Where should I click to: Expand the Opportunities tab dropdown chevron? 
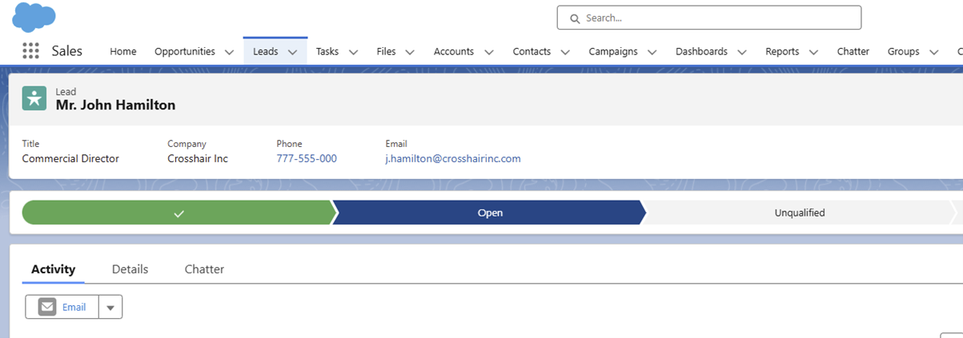[x=229, y=52]
